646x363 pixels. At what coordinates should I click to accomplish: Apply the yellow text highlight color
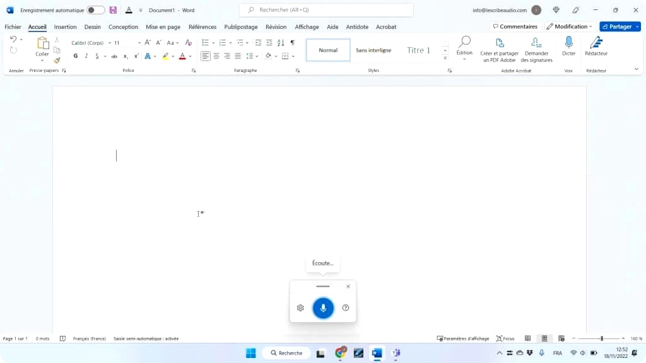(x=165, y=56)
